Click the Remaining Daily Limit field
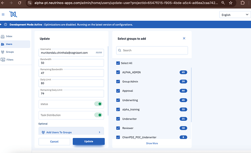This screenshot has width=251, height=153. pyautogui.click(x=71, y=93)
